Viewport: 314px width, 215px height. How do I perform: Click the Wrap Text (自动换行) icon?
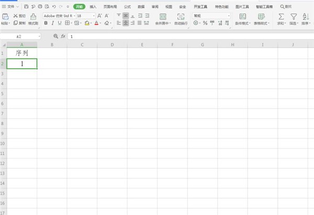pyautogui.click(x=181, y=16)
